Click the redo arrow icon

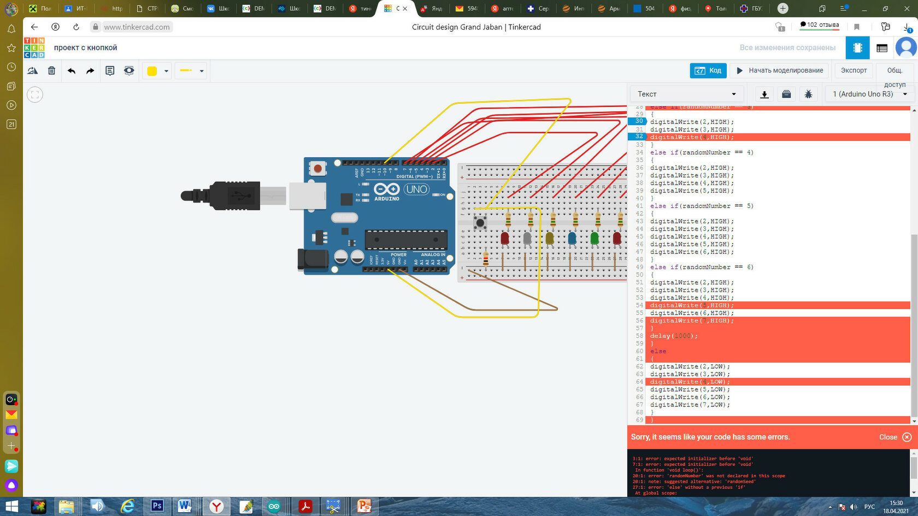pyautogui.click(x=90, y=70)
